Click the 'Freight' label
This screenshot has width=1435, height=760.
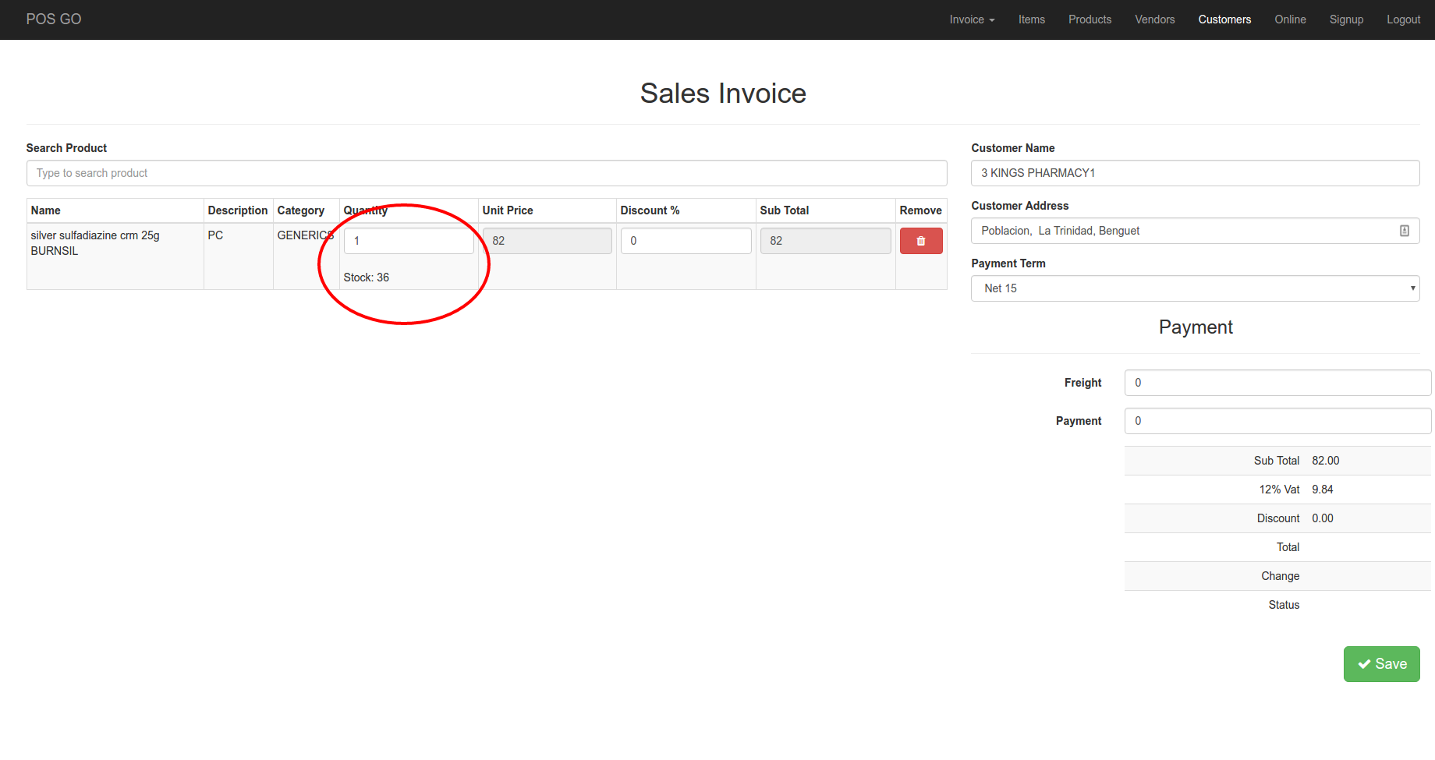tap(1083, 383)
